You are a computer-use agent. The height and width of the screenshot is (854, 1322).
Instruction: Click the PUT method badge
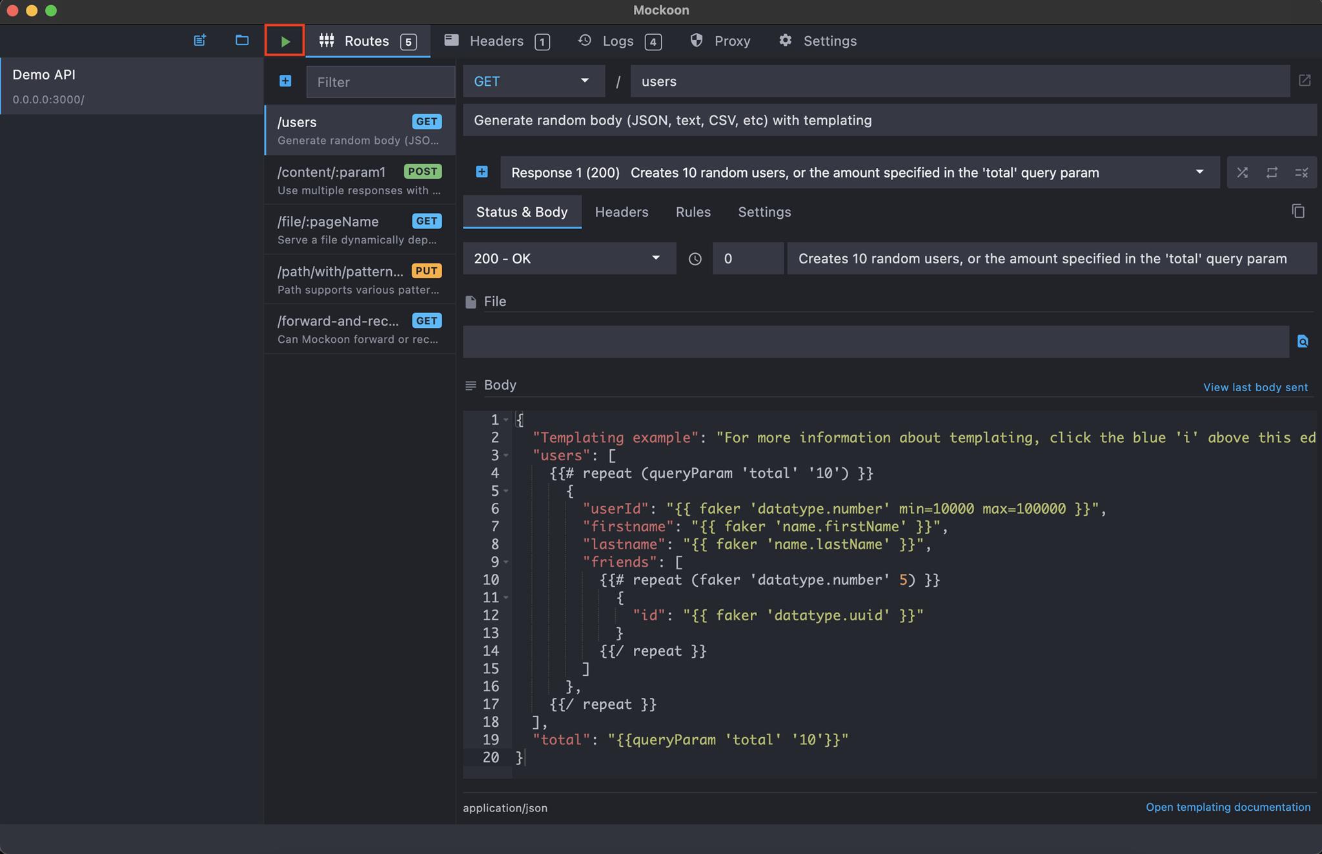click(427, 270)
